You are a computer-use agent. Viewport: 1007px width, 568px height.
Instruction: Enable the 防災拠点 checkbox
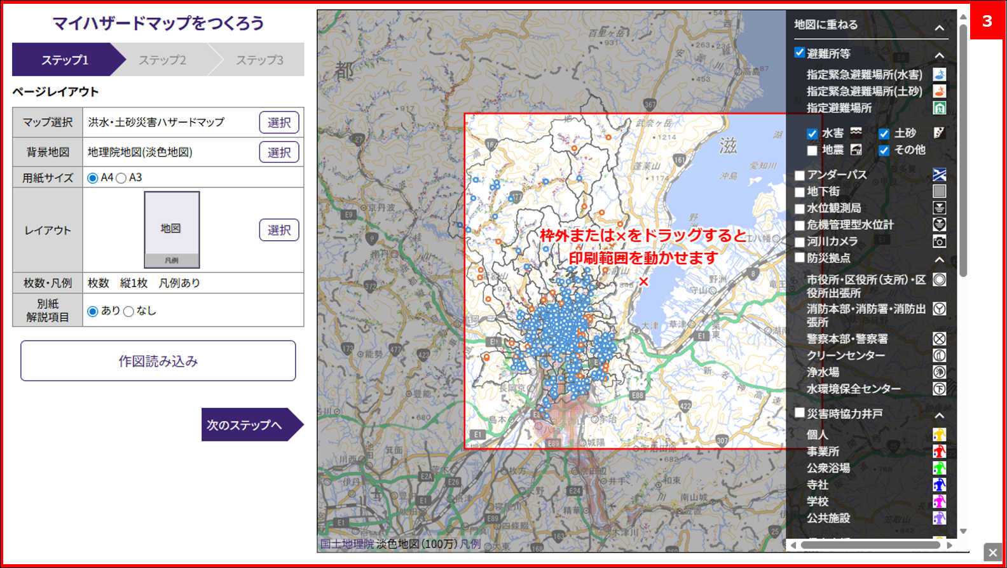pyautogui.click(x=800, y=257)
